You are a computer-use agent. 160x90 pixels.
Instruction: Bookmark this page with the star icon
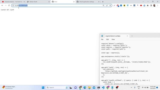(110, 5)
